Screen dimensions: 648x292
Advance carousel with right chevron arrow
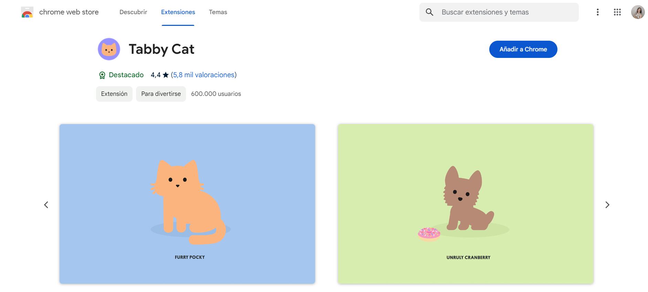(x=607, y=205)
